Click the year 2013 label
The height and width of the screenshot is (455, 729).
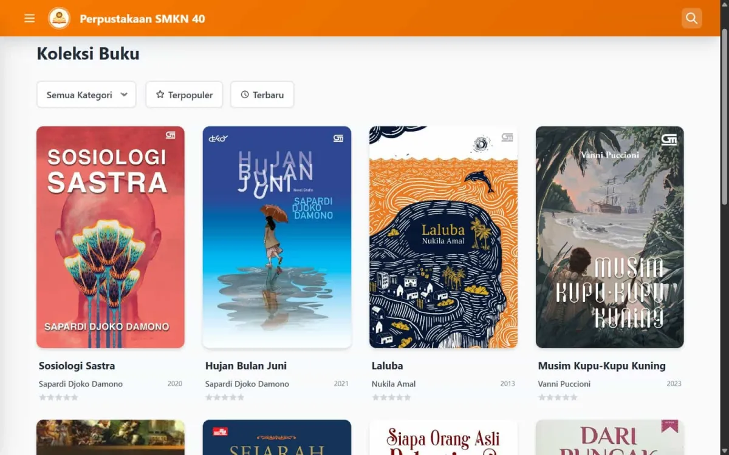[x=508, y=383]
